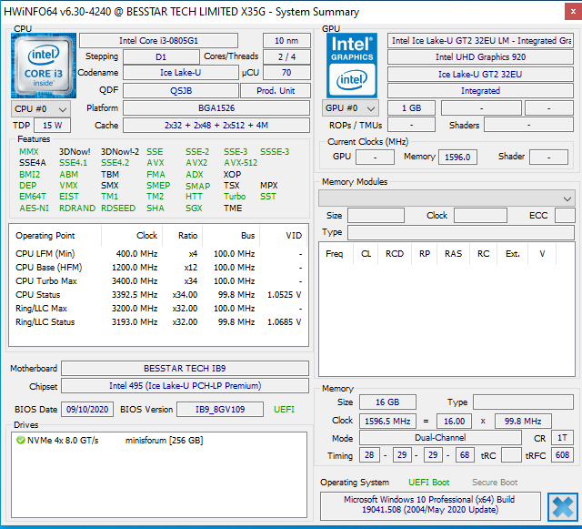Viewport: 582px width, 529px height.
Task: Click the Memory Modules Type input field
Action: (461, 233)
